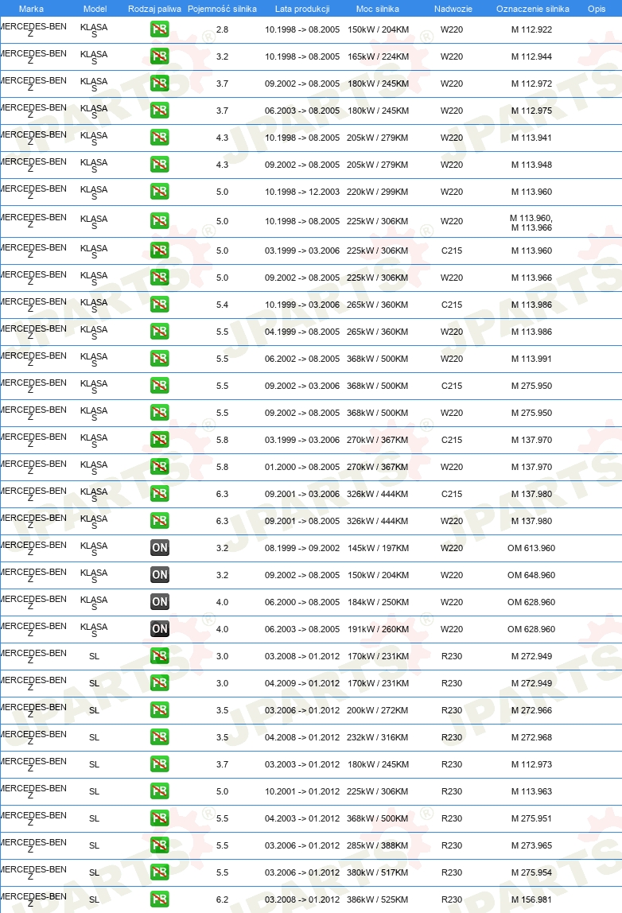
Task: Click the diesel ON icon in the 184kW / 250KM row
Action: (160, 602)
